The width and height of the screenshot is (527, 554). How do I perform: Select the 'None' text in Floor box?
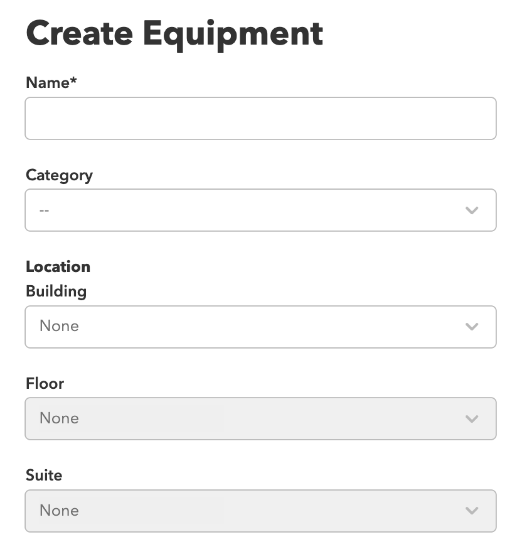[59, 418]
